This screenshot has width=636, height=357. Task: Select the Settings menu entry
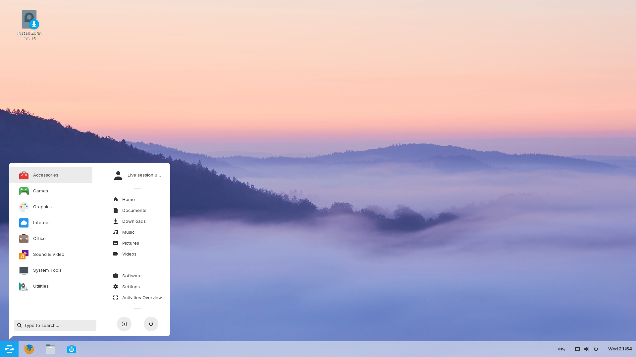tap(131, 286)
